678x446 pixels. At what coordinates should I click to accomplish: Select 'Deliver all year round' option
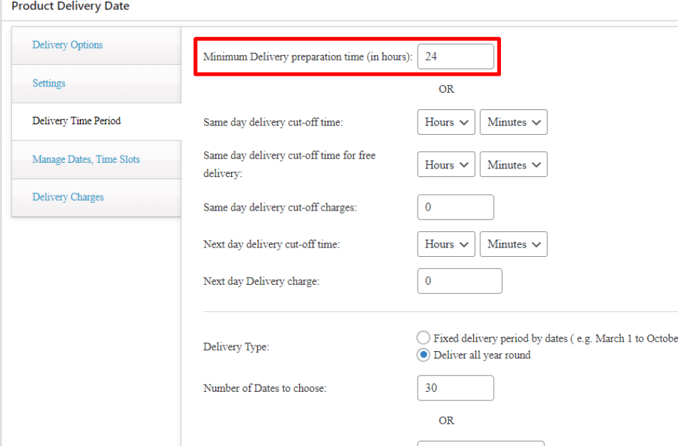tap(423, 355)
